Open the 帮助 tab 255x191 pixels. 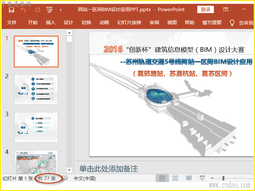point(190,22)
